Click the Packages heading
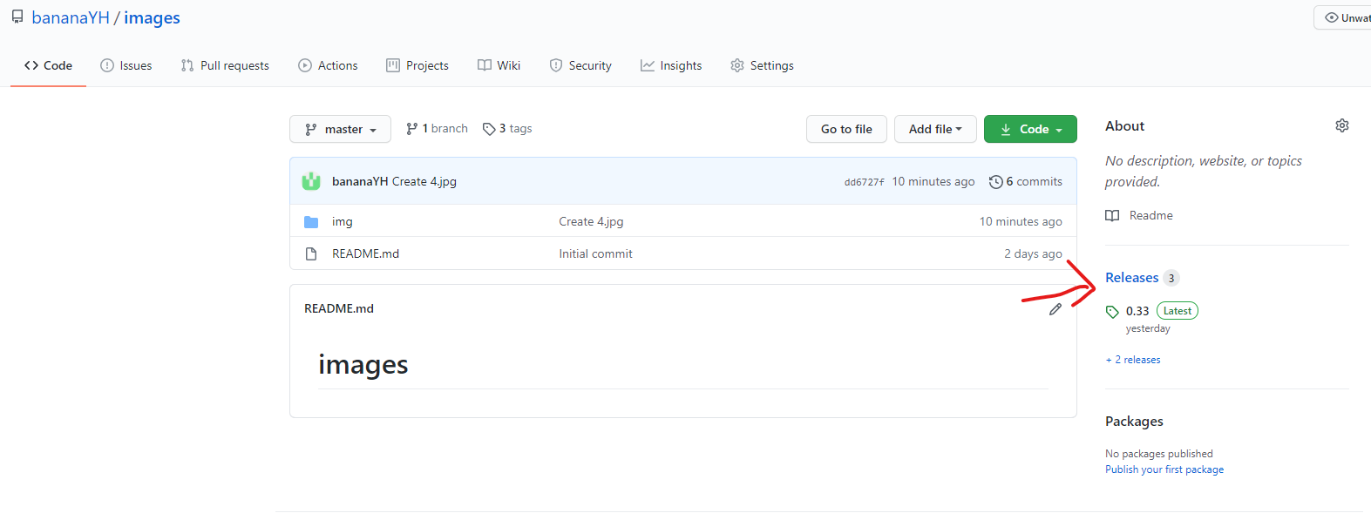 pos(1134,422)
